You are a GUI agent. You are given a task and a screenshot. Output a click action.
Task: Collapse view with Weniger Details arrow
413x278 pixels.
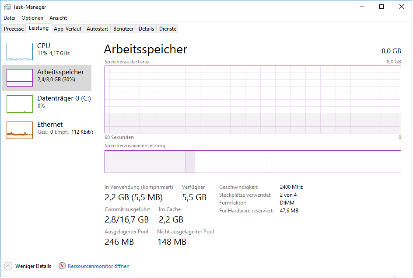8,266
